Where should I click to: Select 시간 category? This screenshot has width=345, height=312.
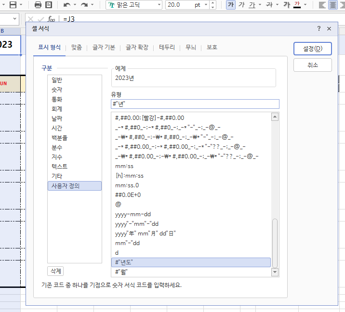(x=75, y=128)
